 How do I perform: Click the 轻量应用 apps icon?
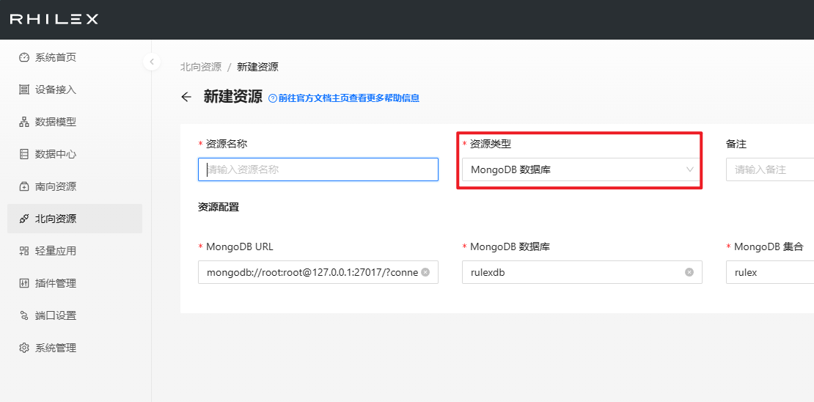[x=24, y=251]
